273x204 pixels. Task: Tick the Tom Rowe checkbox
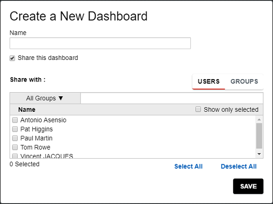pyautogui.click(x=15, y=147)
